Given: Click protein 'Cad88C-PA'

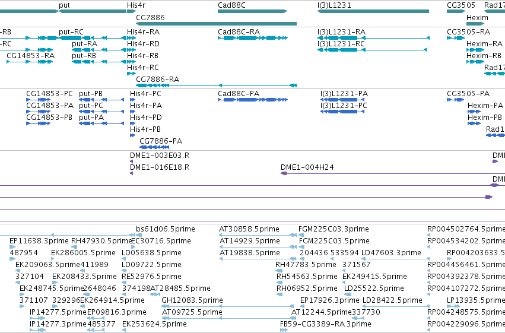Looking at the screenshot, I should click(239, 94).
